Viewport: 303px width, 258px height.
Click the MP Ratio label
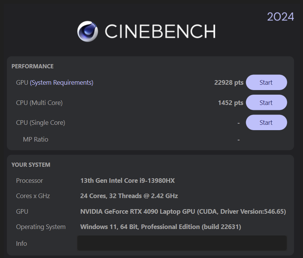click(x=36, y=139)
